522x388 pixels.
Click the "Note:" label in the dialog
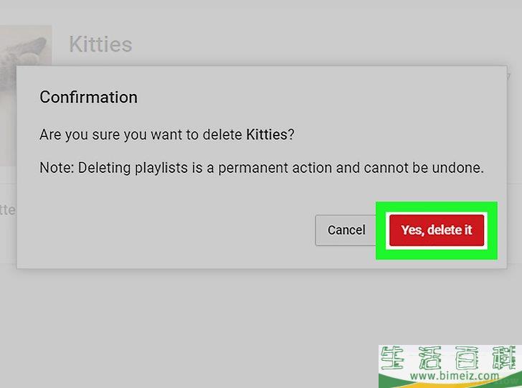point(57,168)
